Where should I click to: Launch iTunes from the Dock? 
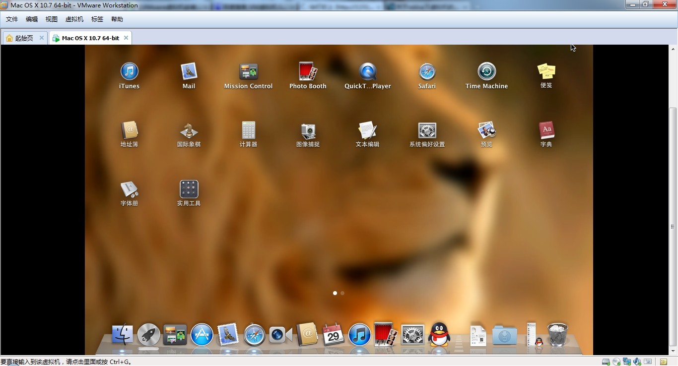pyautogui.click(x=359, y=335)
